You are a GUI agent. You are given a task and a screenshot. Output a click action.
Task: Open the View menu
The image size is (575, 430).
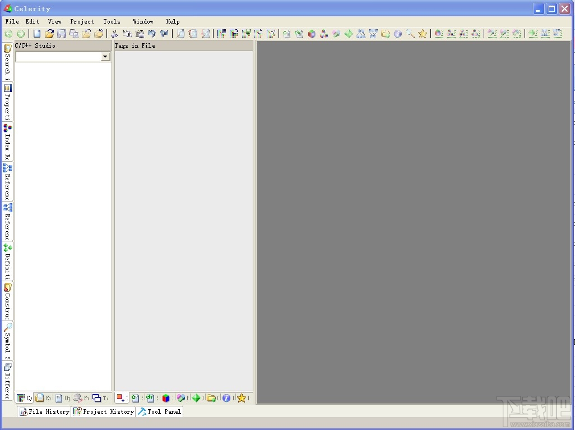[x=54, y=21]
